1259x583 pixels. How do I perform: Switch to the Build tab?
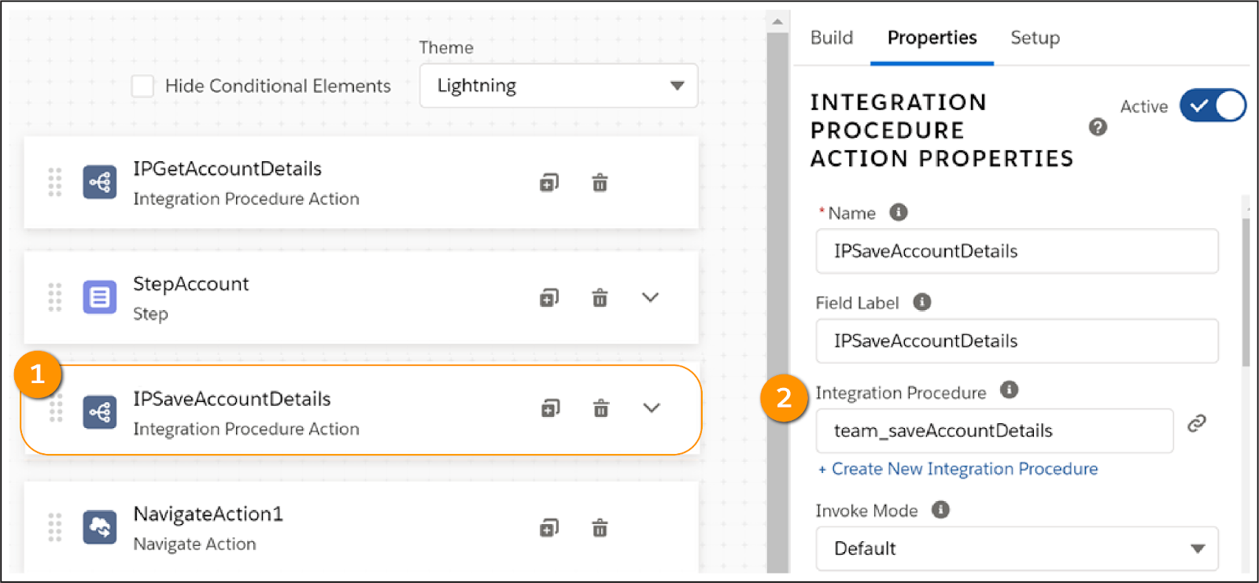click(x=832, y=38)
